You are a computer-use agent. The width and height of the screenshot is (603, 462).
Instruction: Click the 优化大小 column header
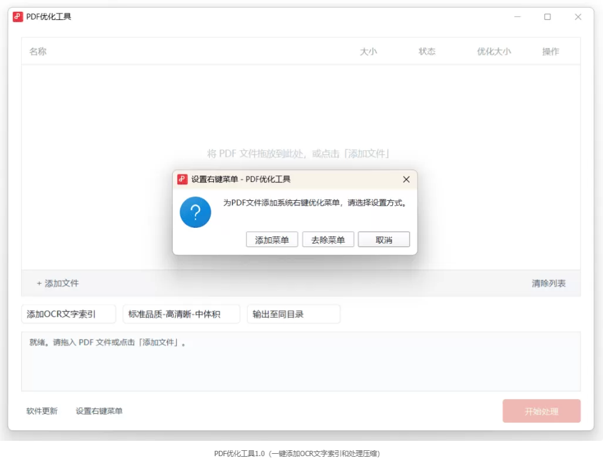tap(494, 52)
